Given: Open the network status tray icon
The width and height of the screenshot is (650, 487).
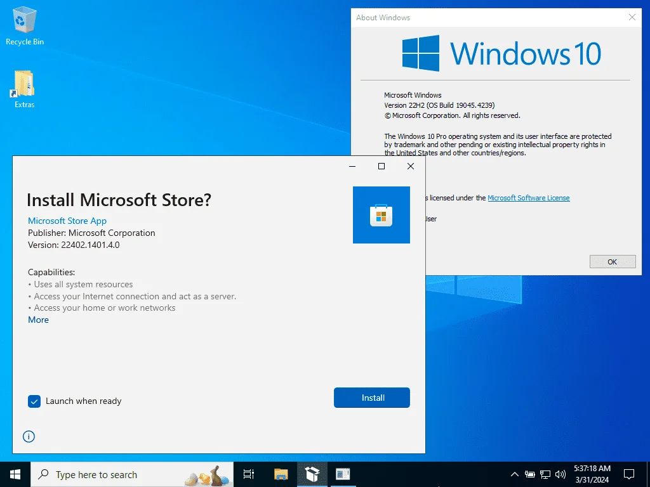Looking at the screenshot, I should pyautogui.click(x=545, y=474).
